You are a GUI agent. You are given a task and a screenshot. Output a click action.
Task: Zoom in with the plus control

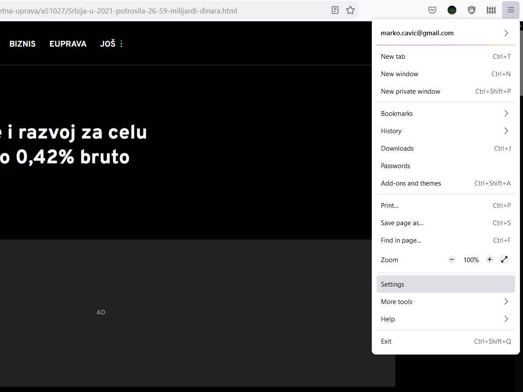(489, 259)
